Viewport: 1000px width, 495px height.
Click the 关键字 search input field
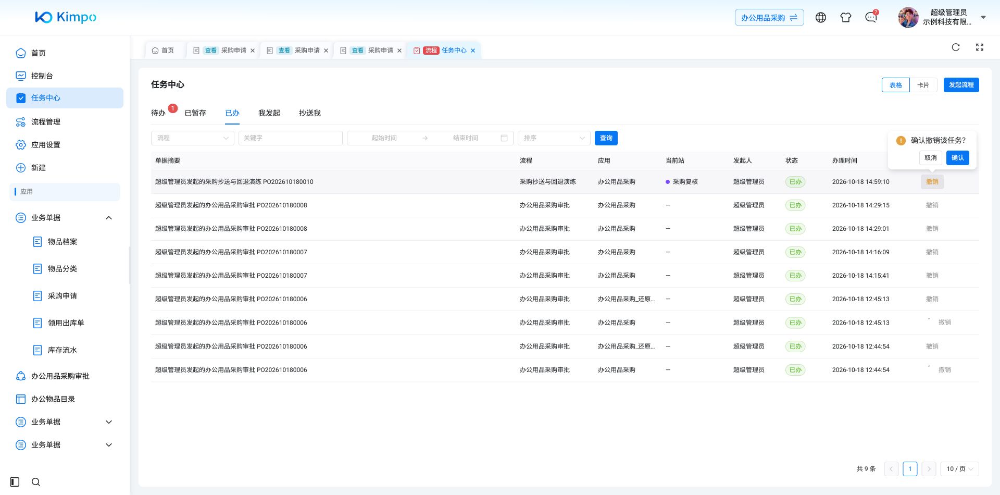click(291, 138)
